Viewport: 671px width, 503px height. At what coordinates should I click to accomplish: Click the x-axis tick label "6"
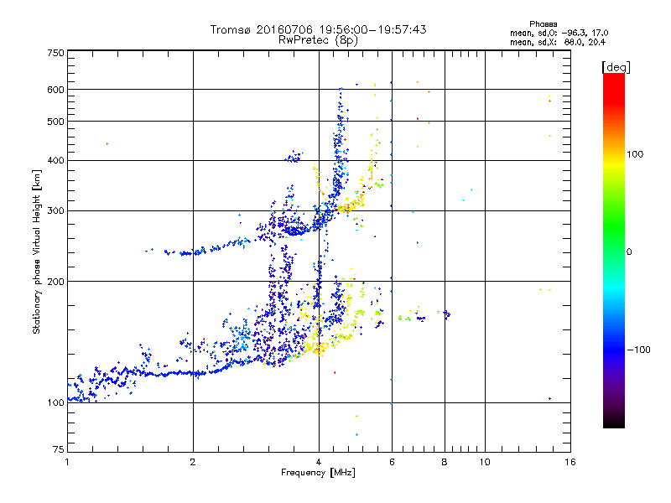pos(392,462)
